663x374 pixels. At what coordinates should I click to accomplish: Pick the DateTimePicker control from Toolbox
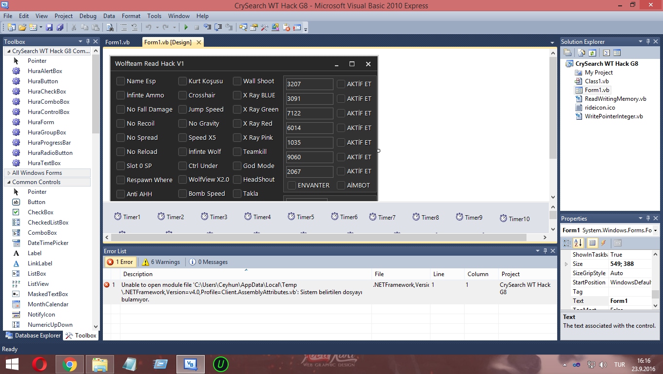point(48,243)
